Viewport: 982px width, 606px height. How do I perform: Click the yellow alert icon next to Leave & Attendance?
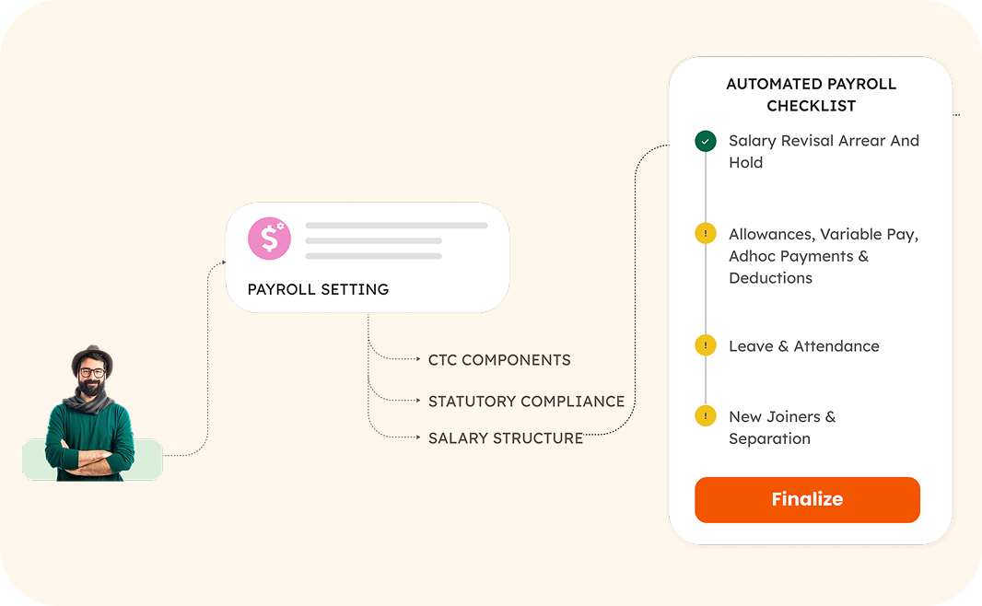pos(706,346)
